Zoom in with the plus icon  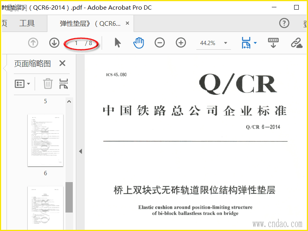pyautogui.click(x=181, y=43)
